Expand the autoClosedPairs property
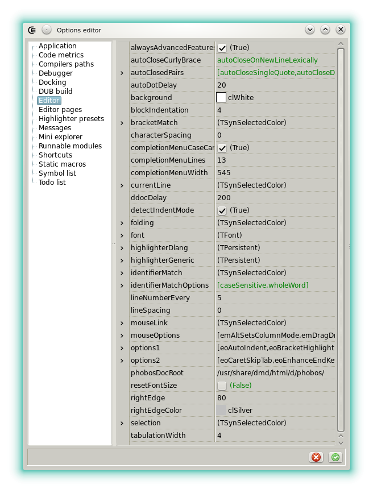 pos(122,73)
